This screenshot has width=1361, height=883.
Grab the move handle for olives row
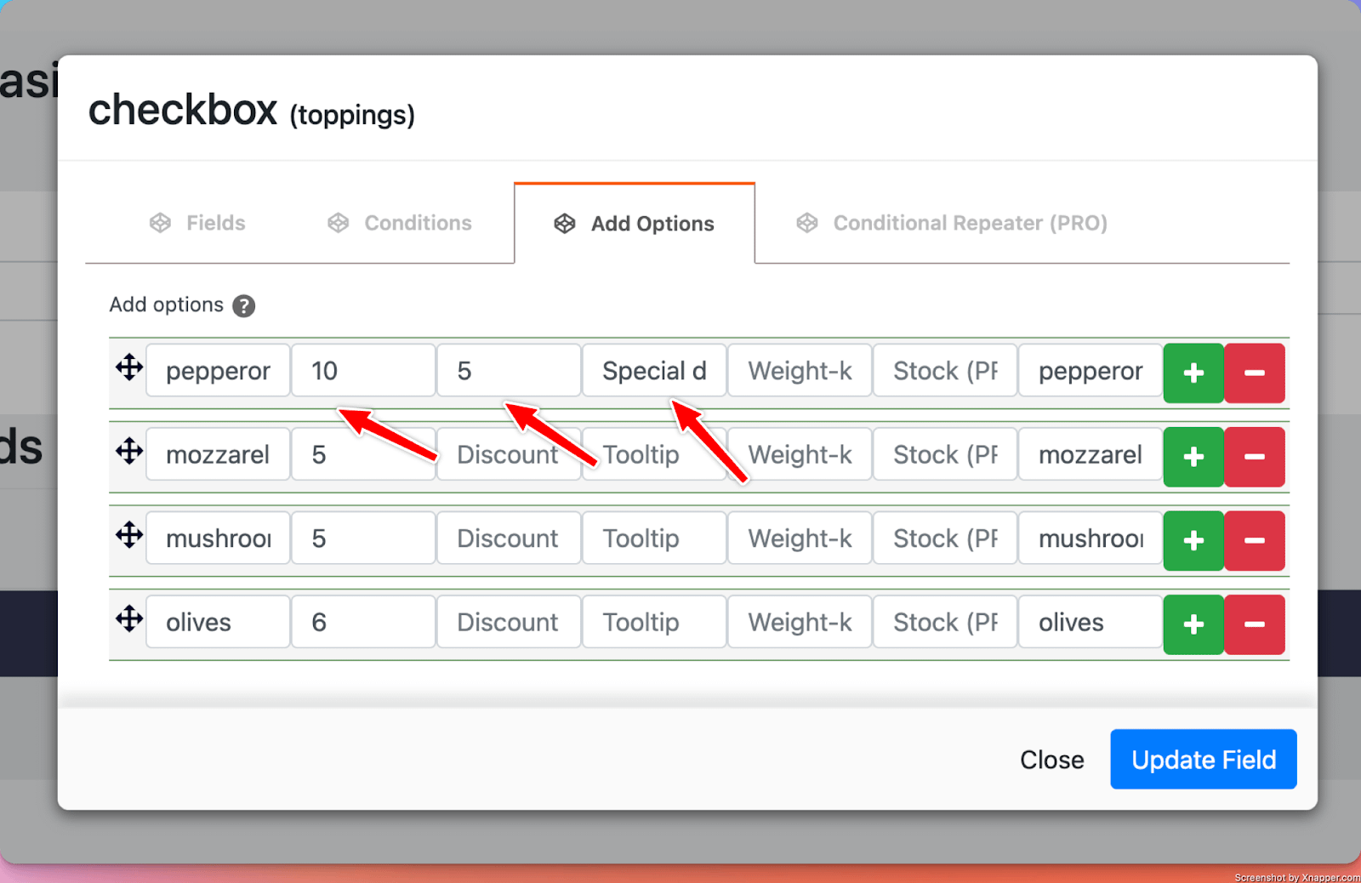(x=129, y=618)
